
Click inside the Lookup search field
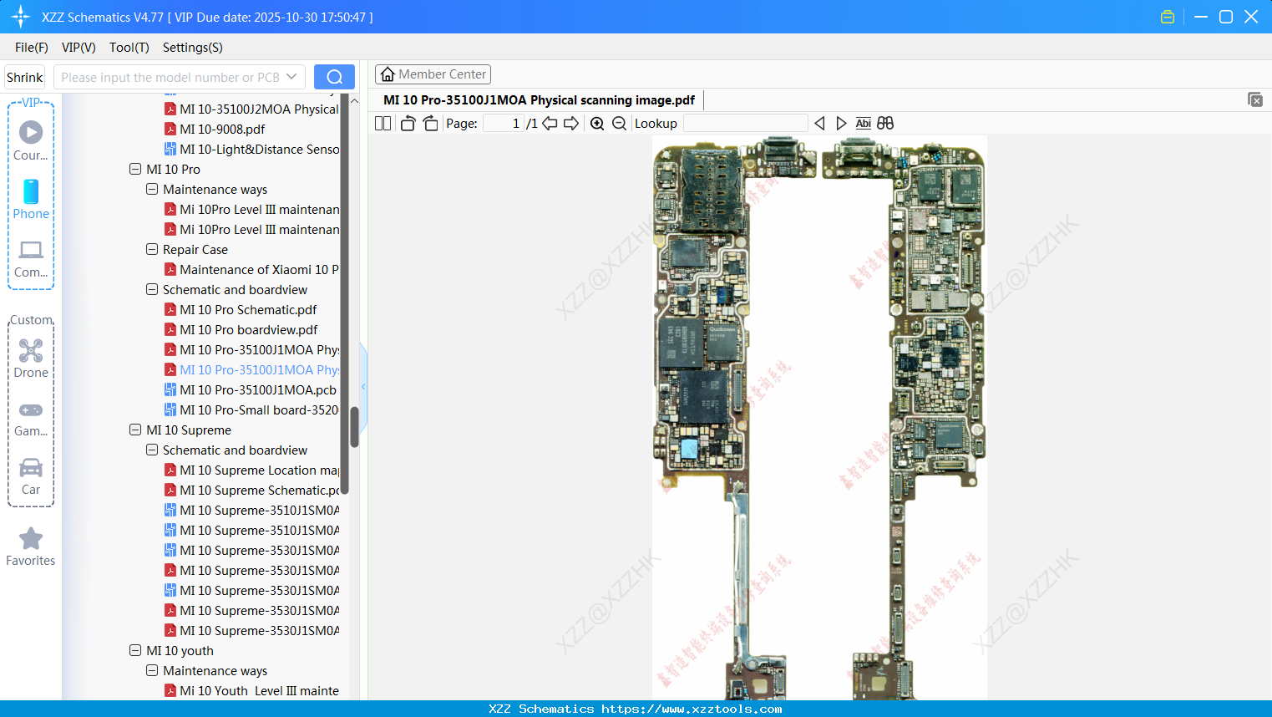tap(746, 123)
